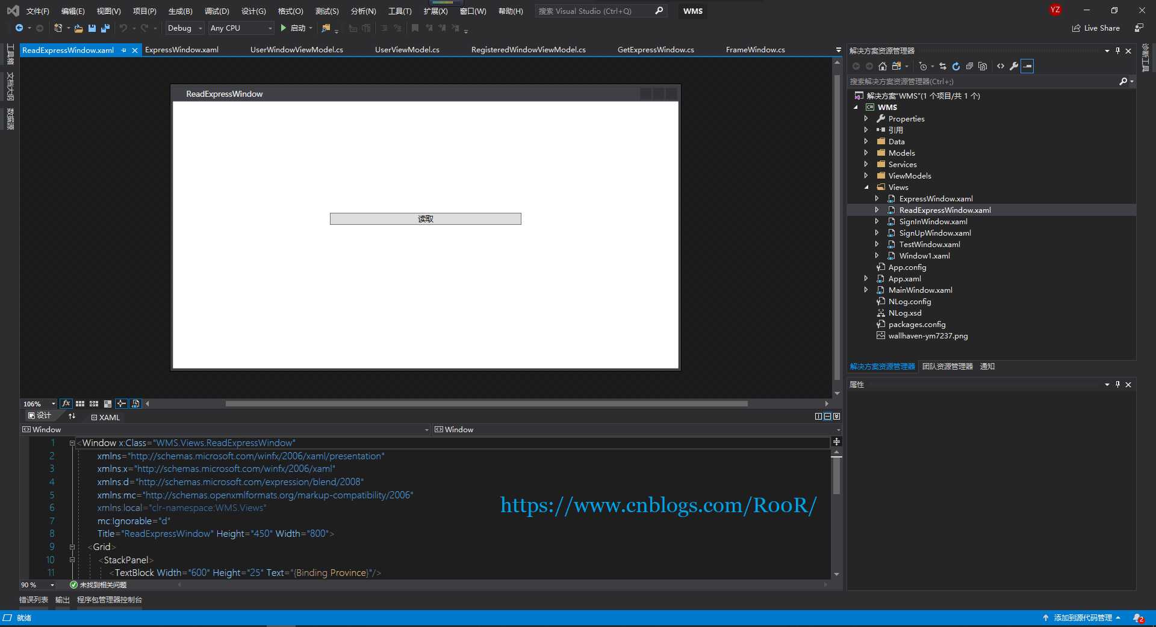Viewport: 1156px width, 627px height.
Task: Switch to the ExpressWindow.xaml tab
Action: click(182, 50)
